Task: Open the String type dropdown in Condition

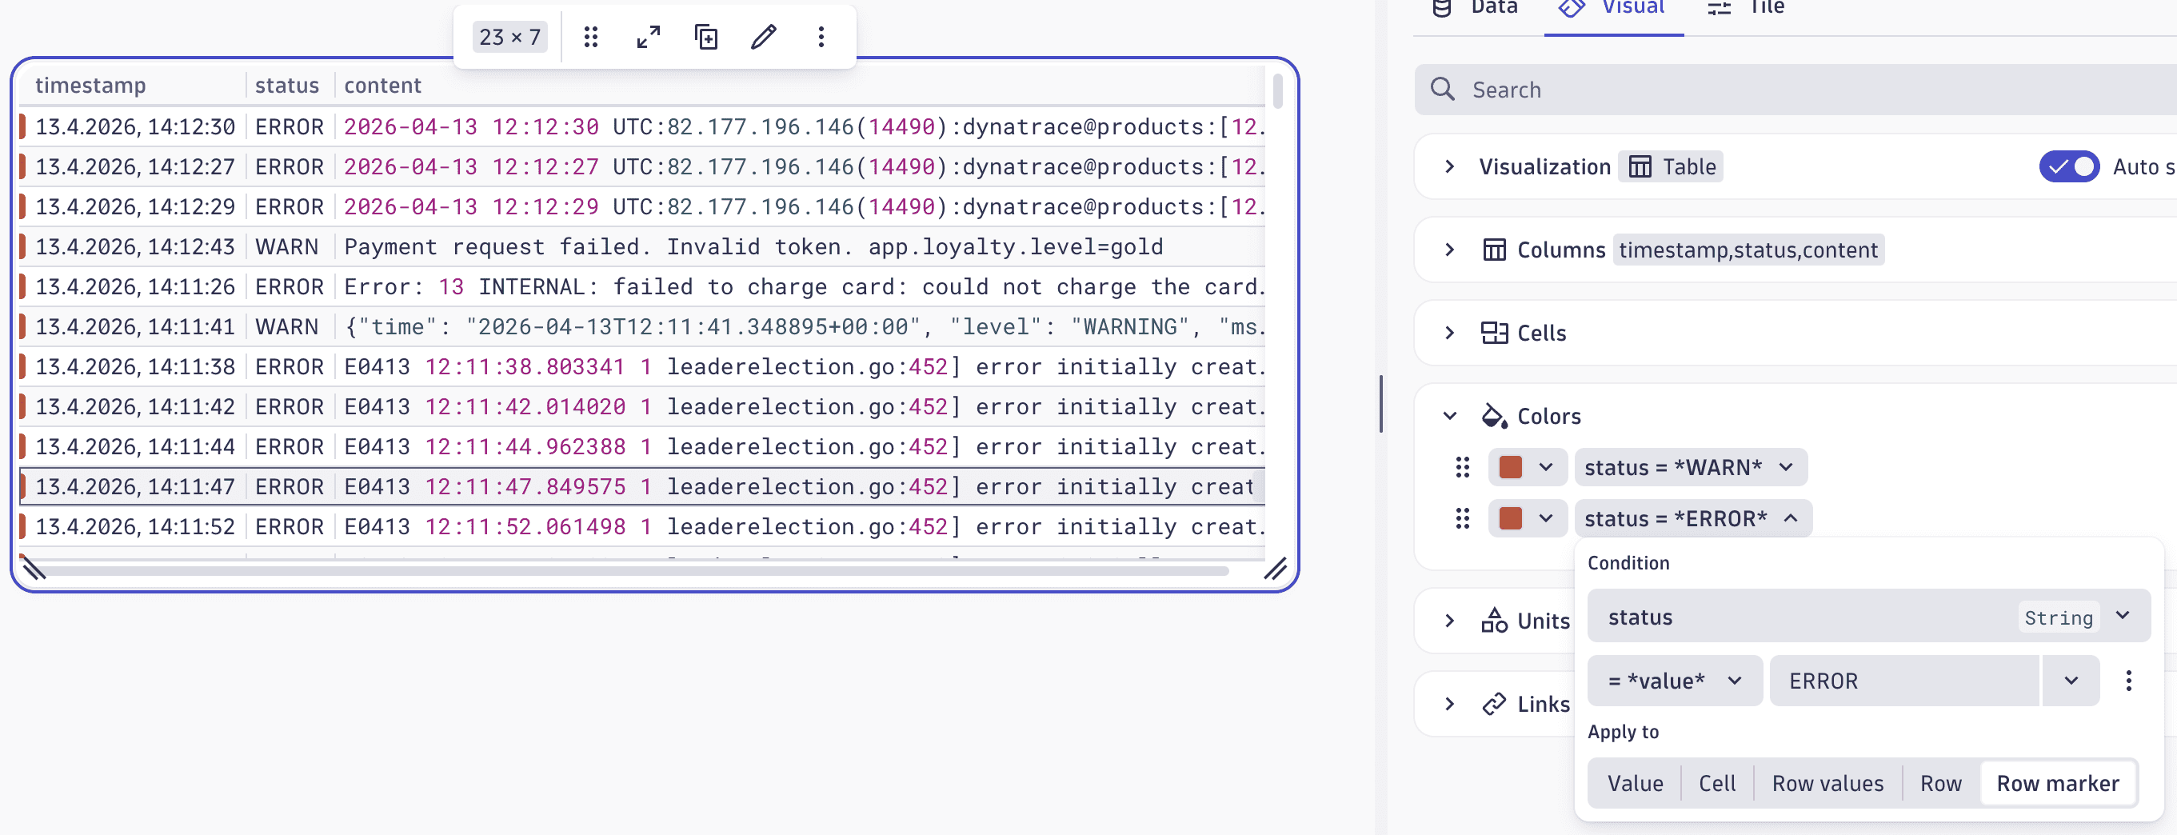Action: 2122,616
